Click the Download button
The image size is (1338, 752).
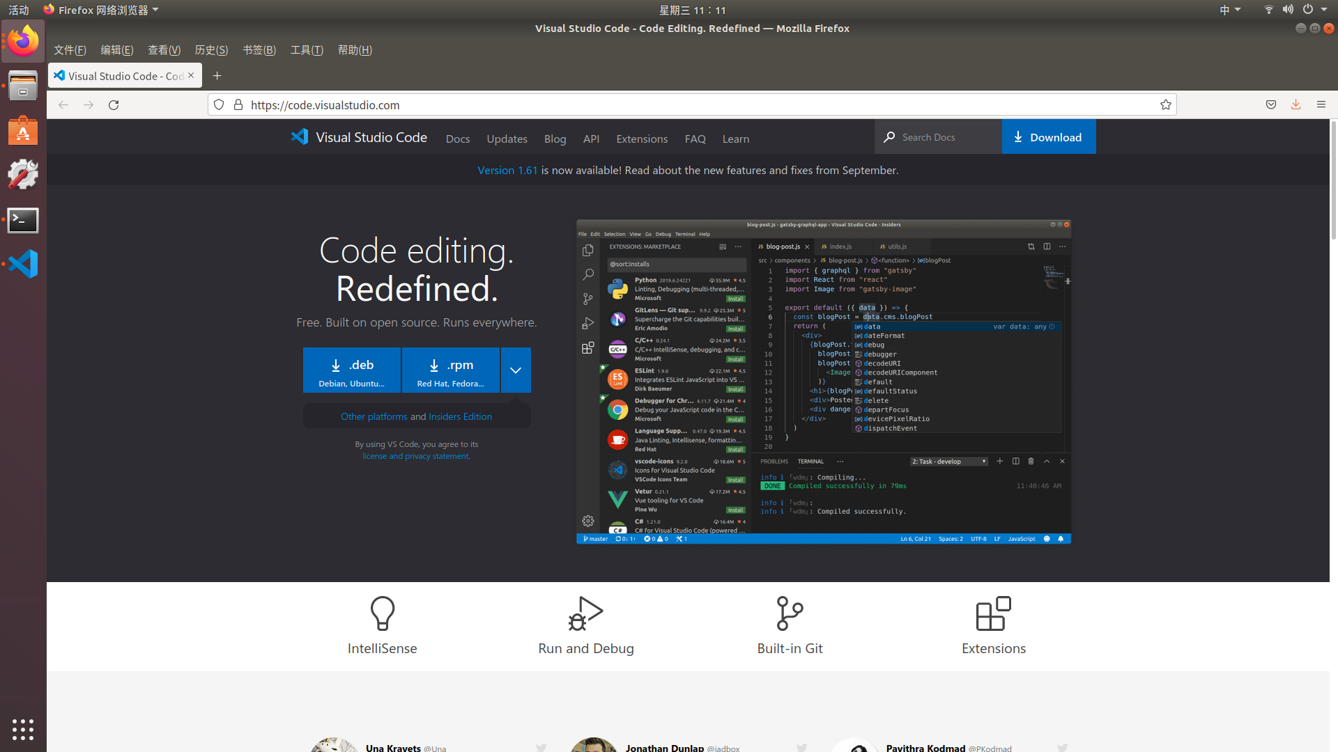point(1049,136)
